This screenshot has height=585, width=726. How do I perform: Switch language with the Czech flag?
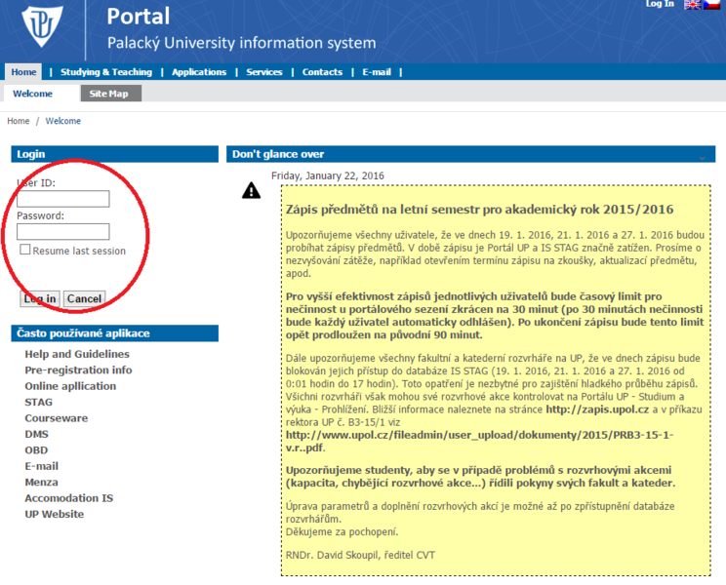(710, 5)
